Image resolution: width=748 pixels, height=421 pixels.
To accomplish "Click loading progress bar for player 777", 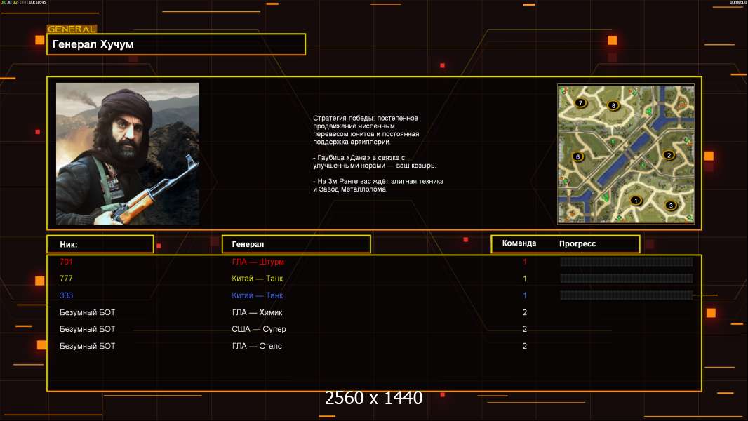I will (x=627, y=279).
